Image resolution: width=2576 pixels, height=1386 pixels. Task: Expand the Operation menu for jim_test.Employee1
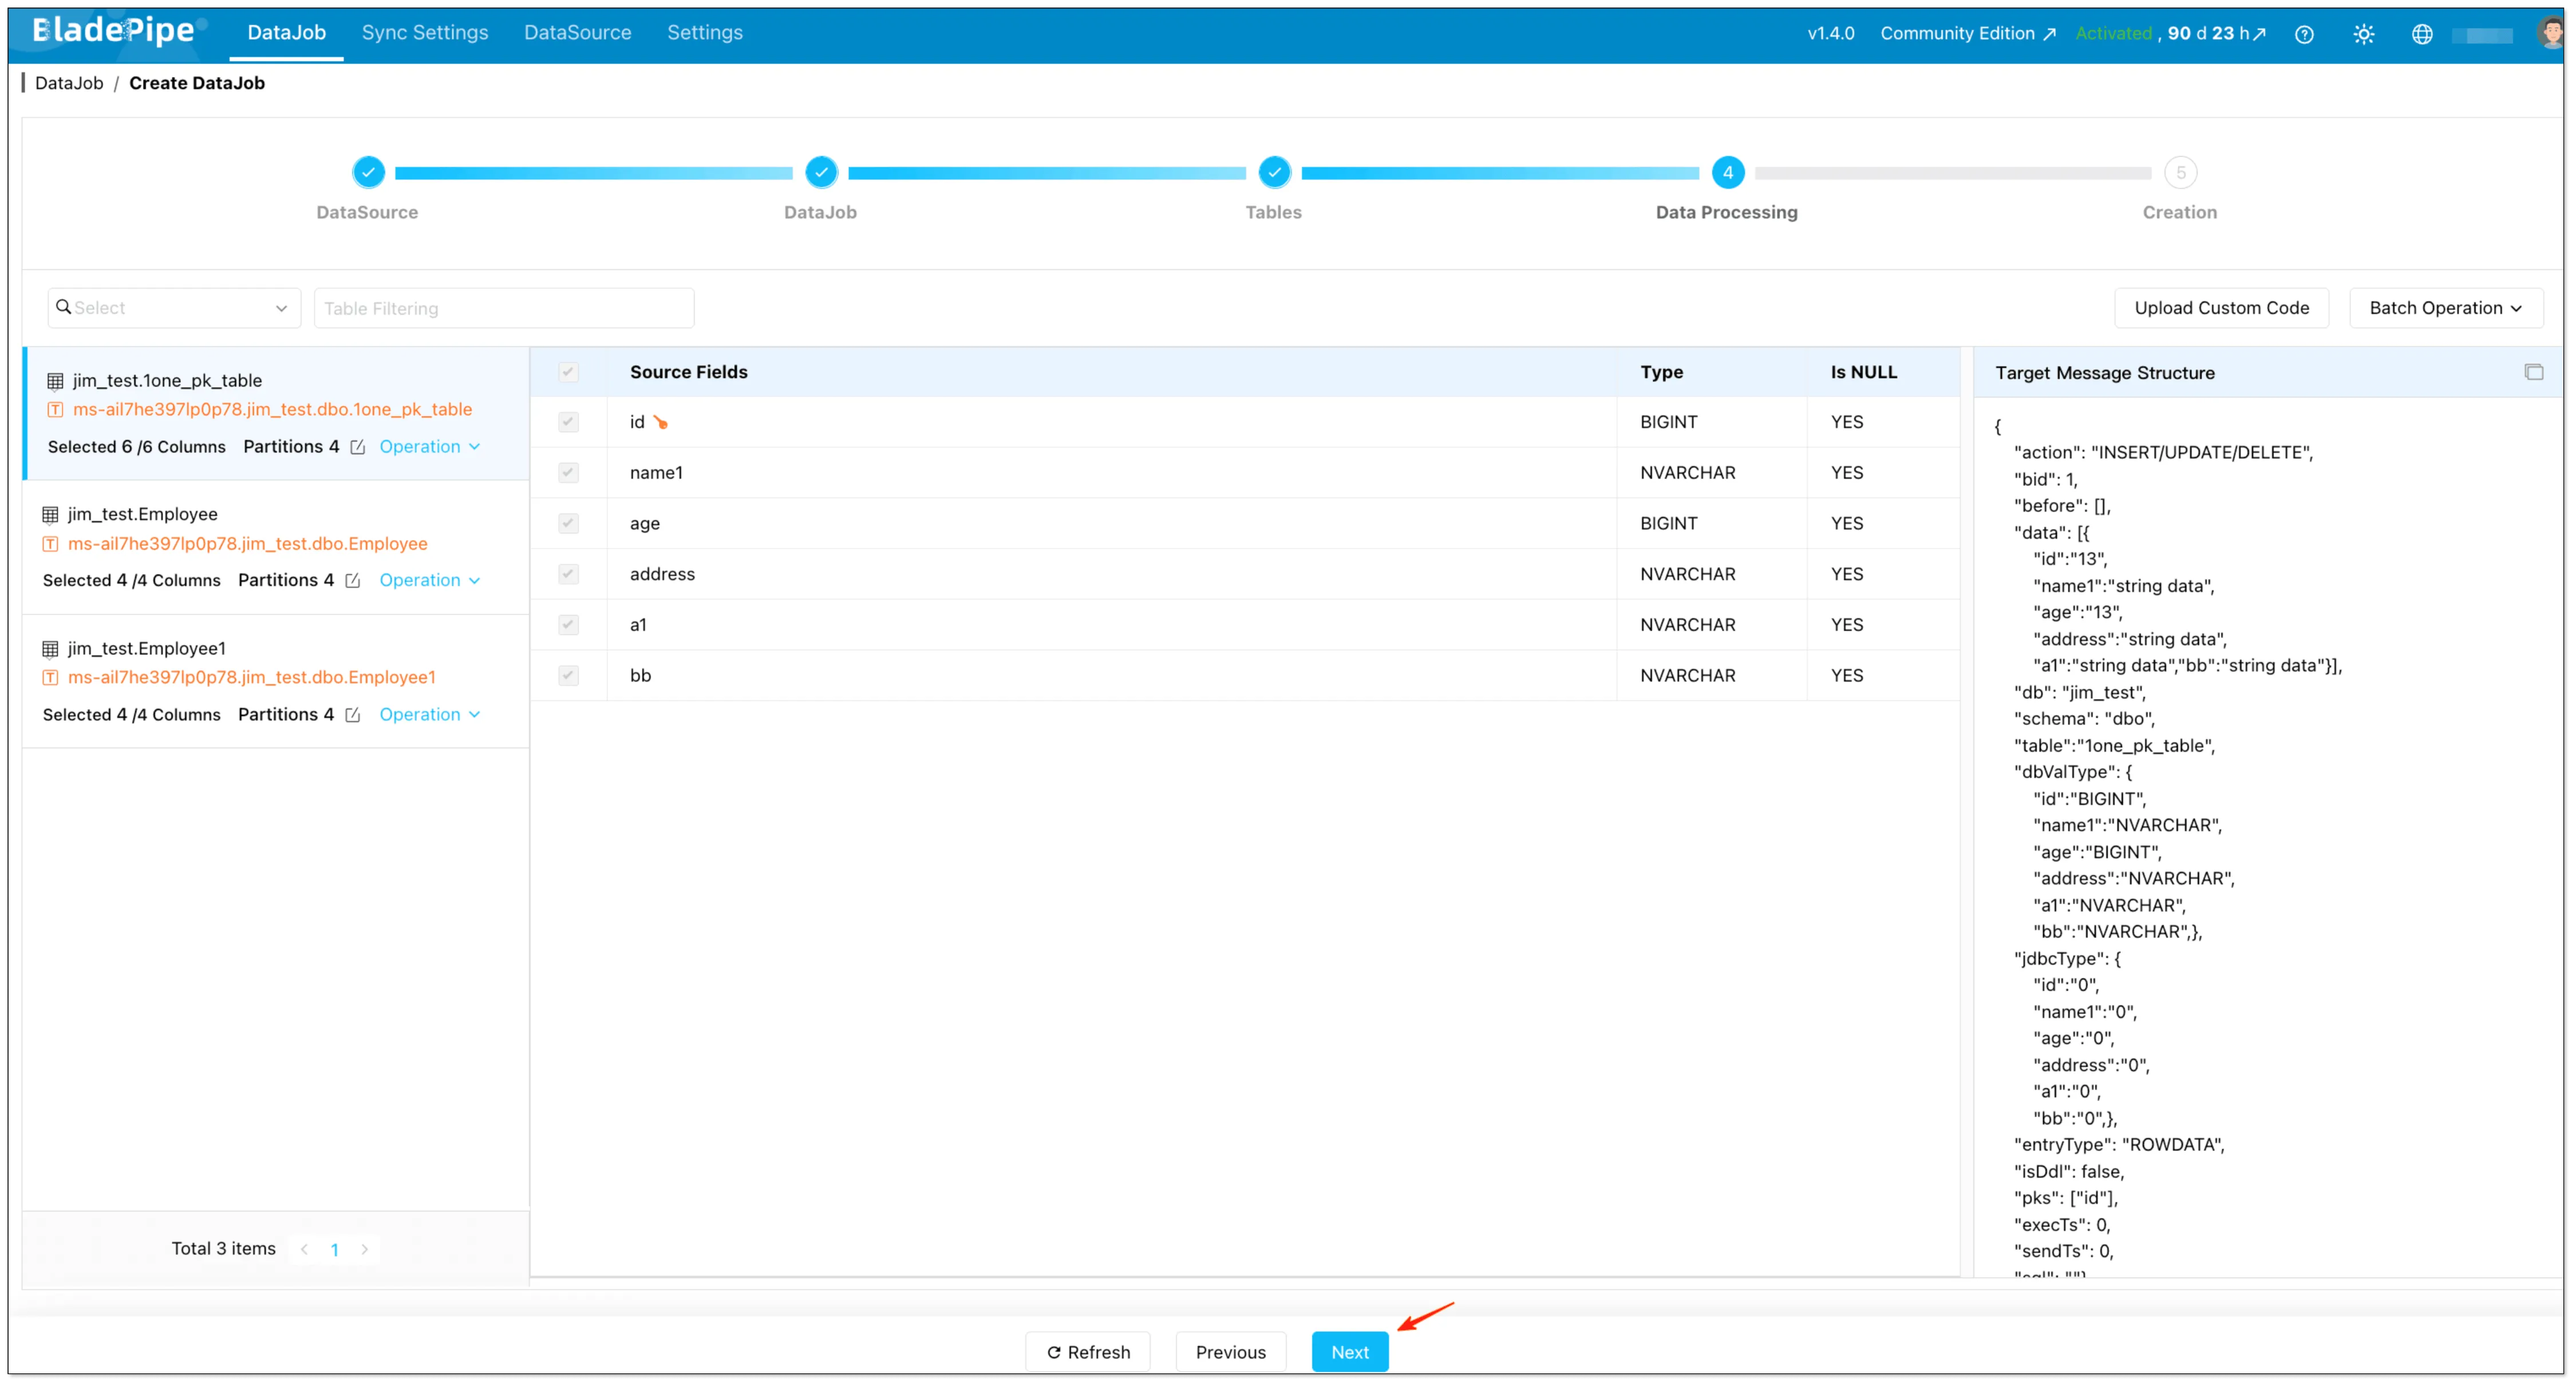point(429,714)
